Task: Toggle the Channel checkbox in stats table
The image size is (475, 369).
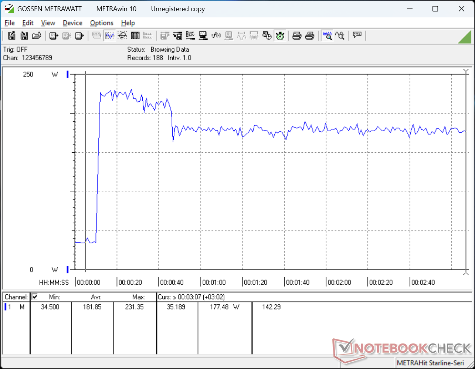Action: pos(35,297)
